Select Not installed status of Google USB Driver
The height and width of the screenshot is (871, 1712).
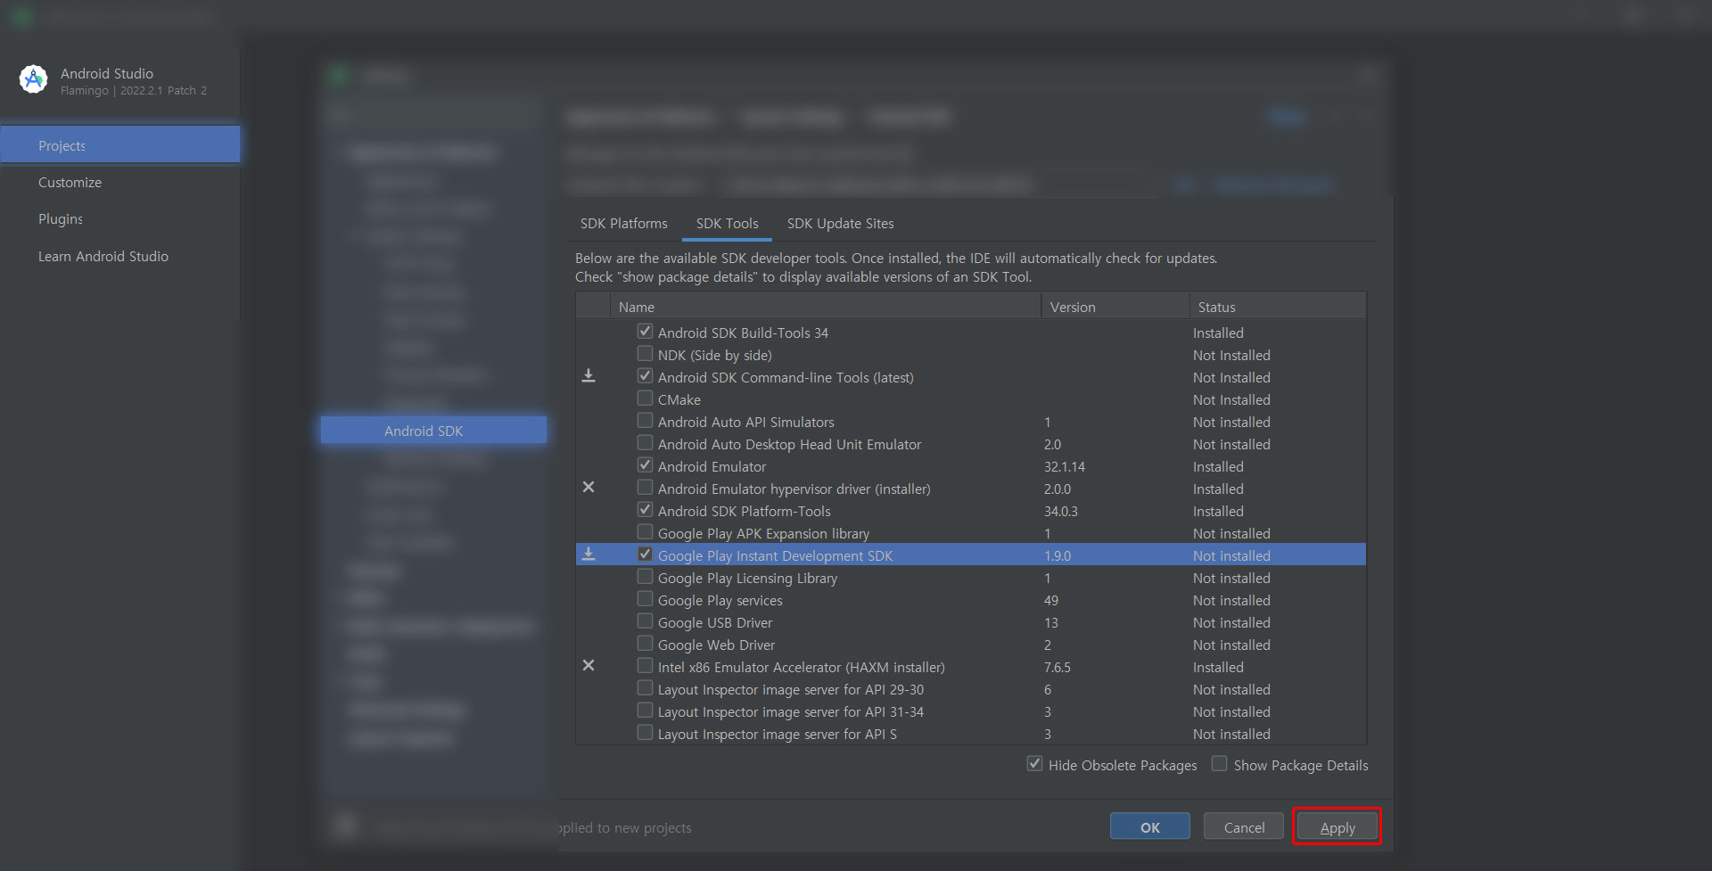(1231, 623)
